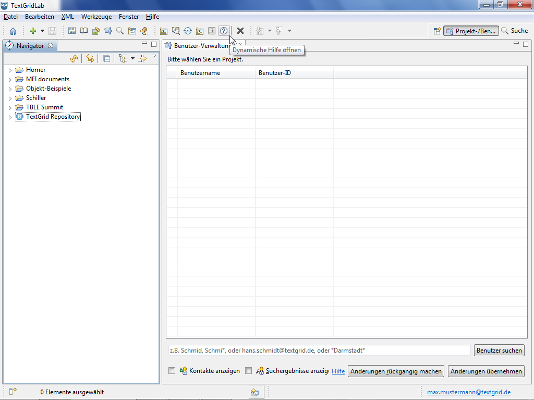Click the user search input field
Image resolution: width=534 pixels, height=400 pixels.
[x=318, y=351]
